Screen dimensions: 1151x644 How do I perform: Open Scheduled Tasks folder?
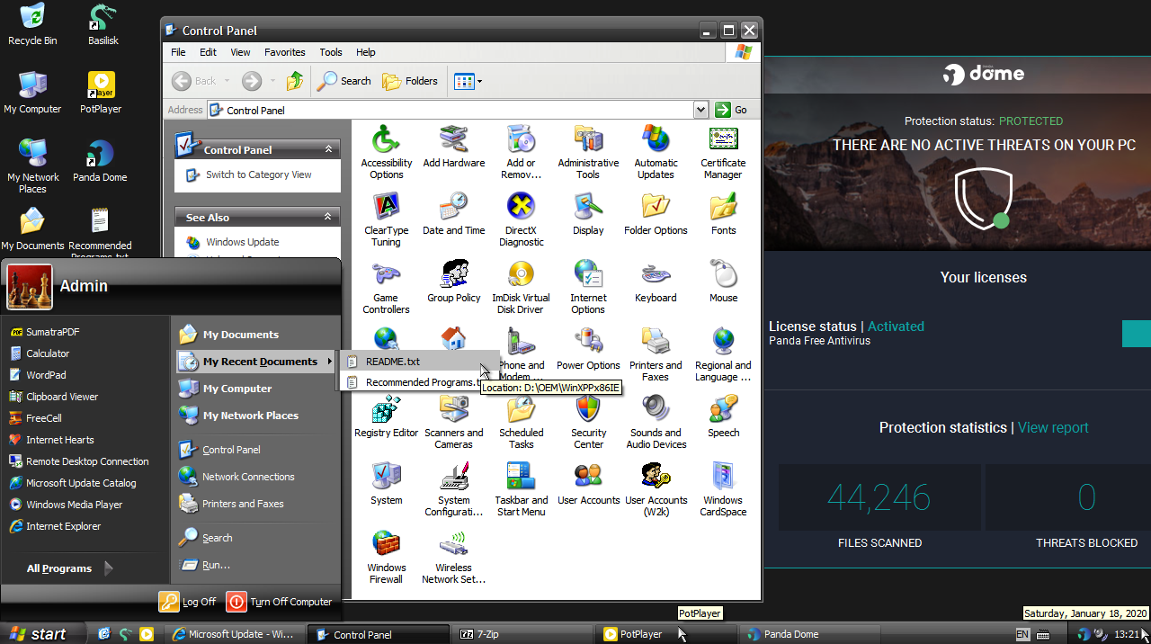pyautogui.click(x=521, y=422)
